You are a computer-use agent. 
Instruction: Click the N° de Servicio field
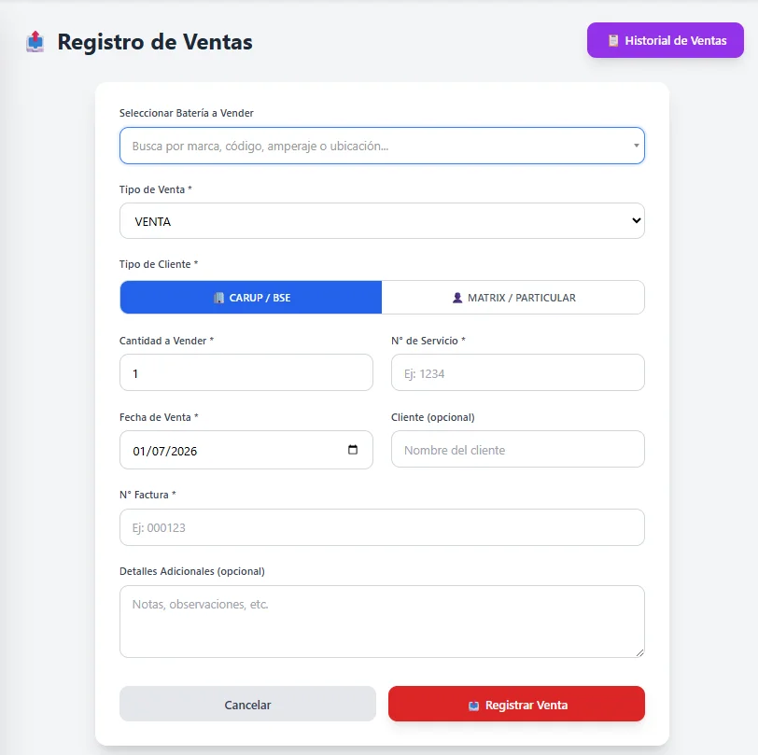[518, 372]
